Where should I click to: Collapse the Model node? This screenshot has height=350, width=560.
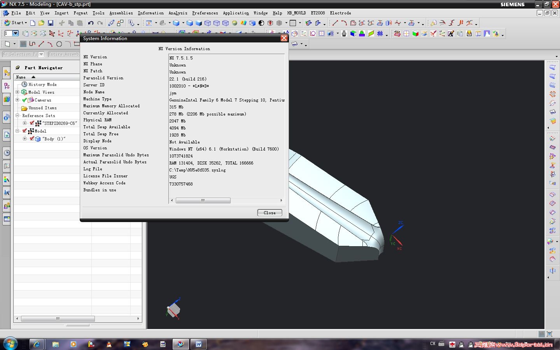click(17, 131)
